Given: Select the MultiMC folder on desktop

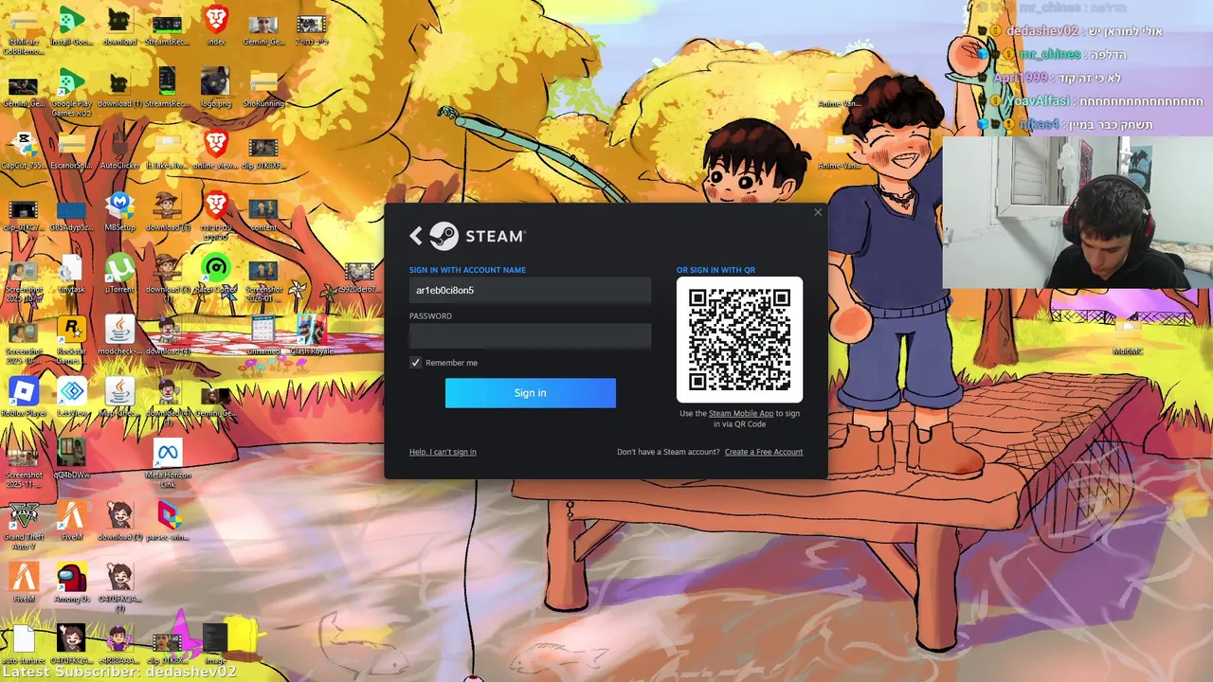Looking at the screenshot, I should pos(1127,336).
